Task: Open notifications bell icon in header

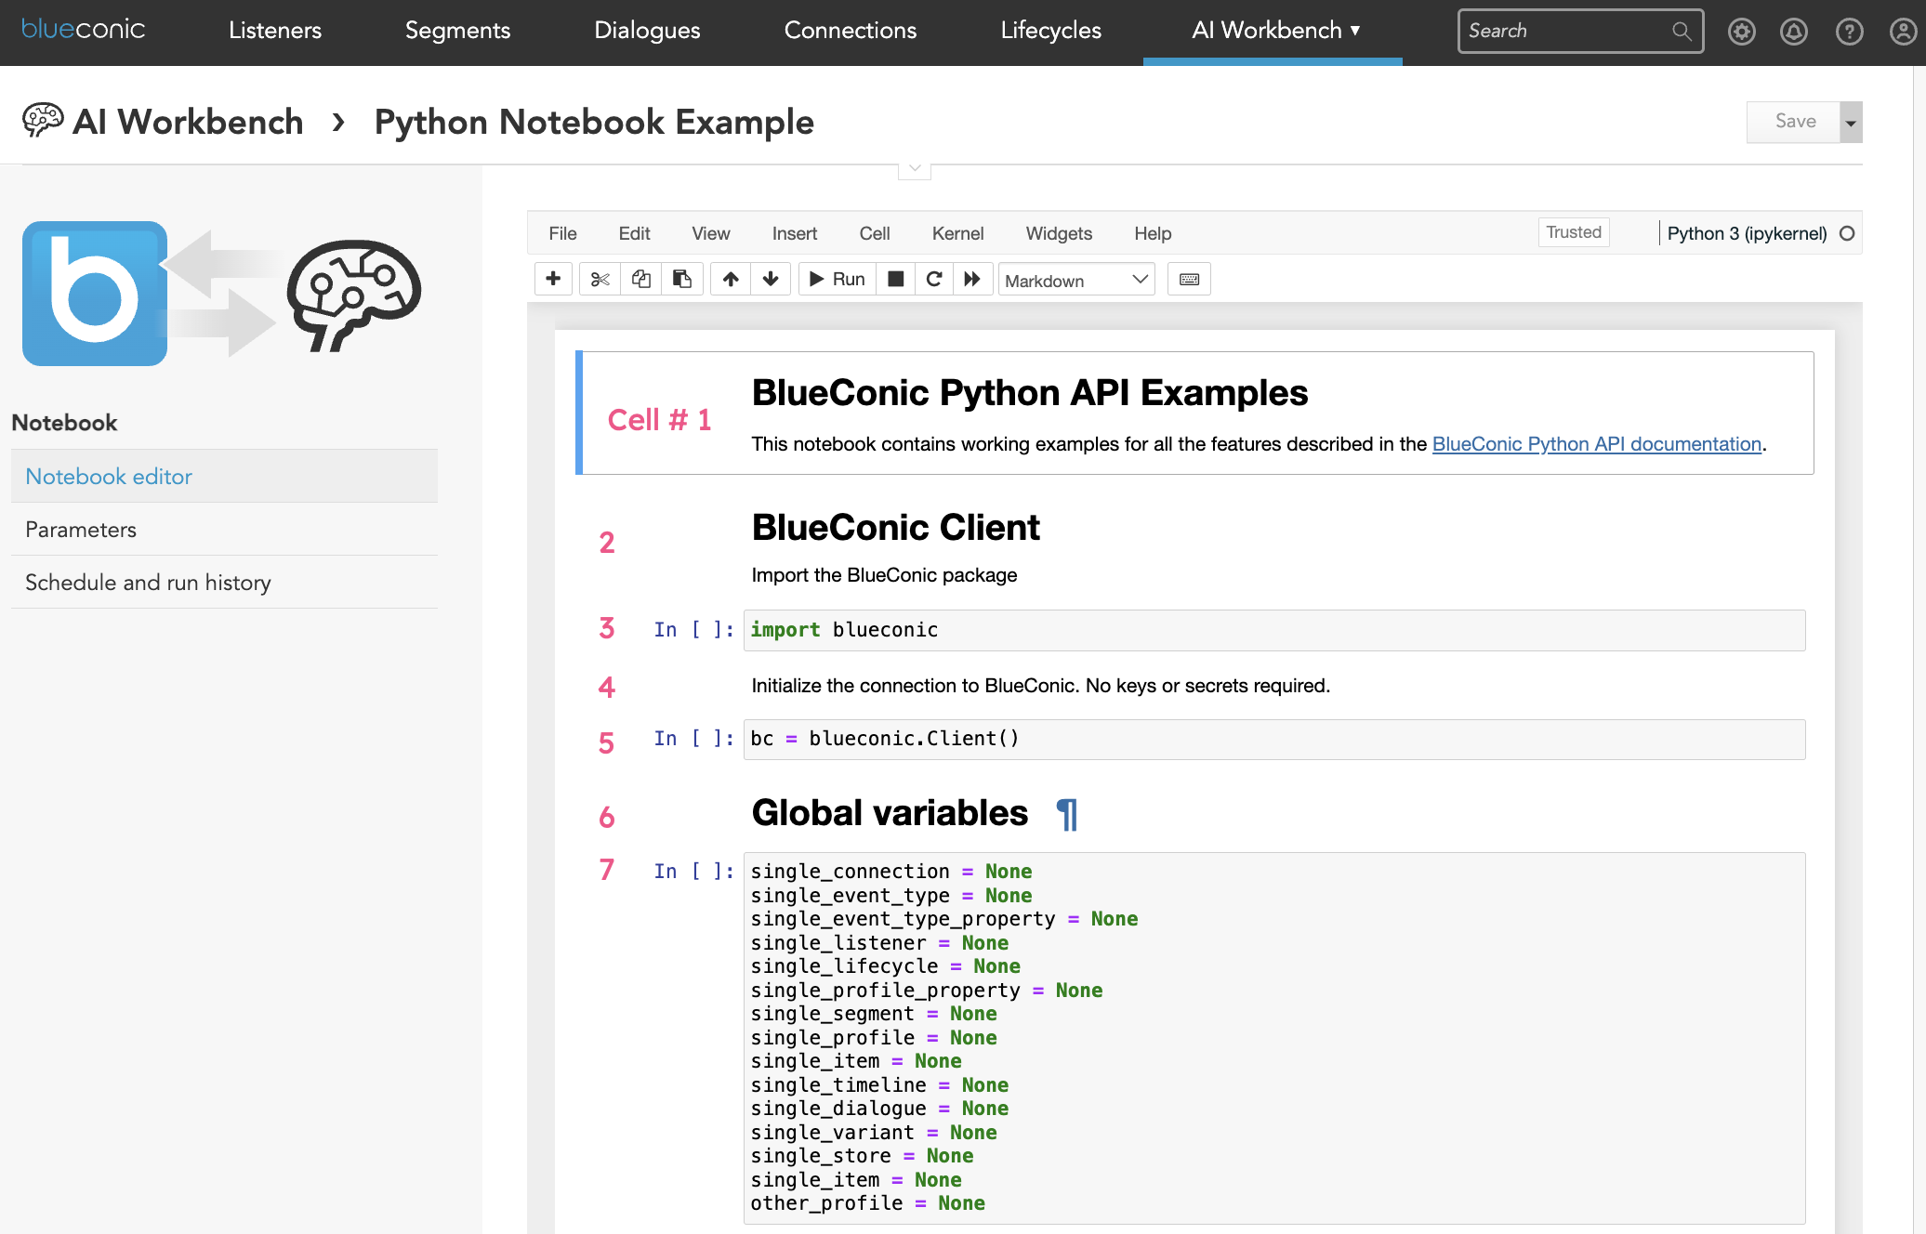Action: pyautogui.click(x=1793, y=32)
